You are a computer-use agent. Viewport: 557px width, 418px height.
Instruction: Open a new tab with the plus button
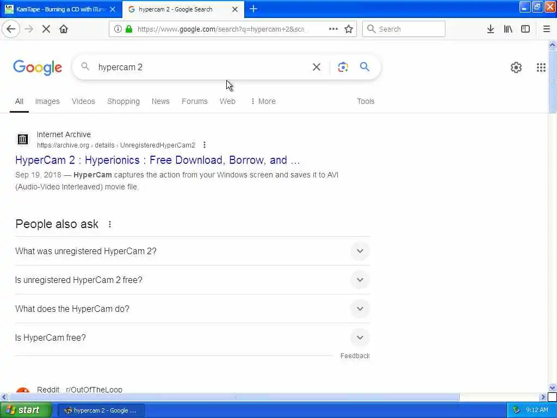pyautogui.click(x=253, y=9)
